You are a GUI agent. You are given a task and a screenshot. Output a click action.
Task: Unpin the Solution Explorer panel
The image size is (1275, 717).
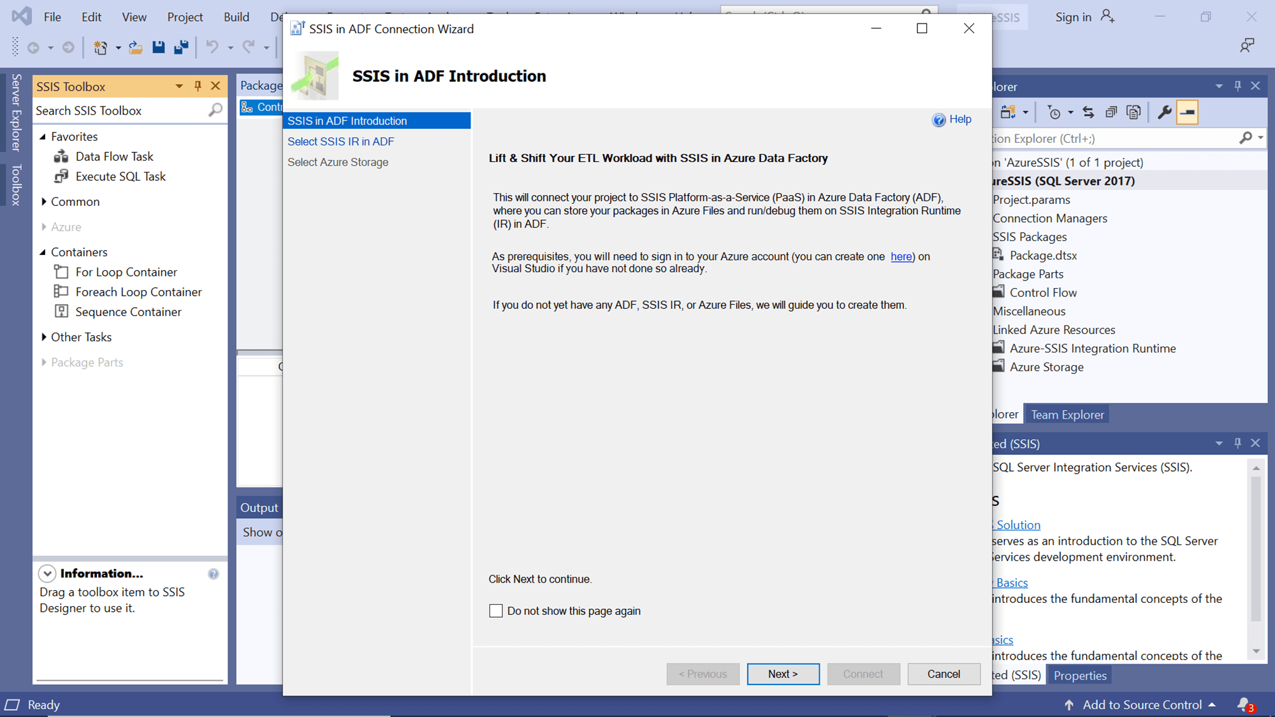click(x=1237, y=86)
